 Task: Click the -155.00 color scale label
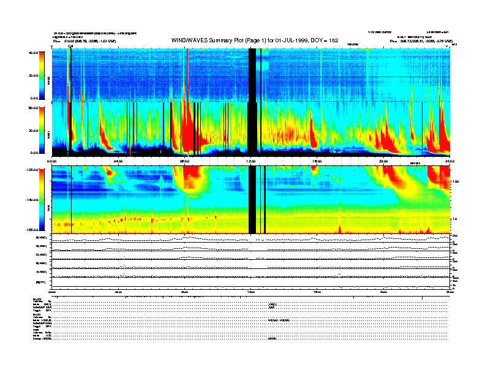click(32, 230)
